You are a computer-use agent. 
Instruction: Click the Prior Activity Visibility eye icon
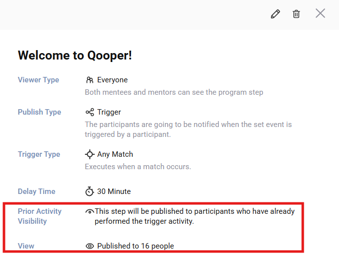coord(90,211)
